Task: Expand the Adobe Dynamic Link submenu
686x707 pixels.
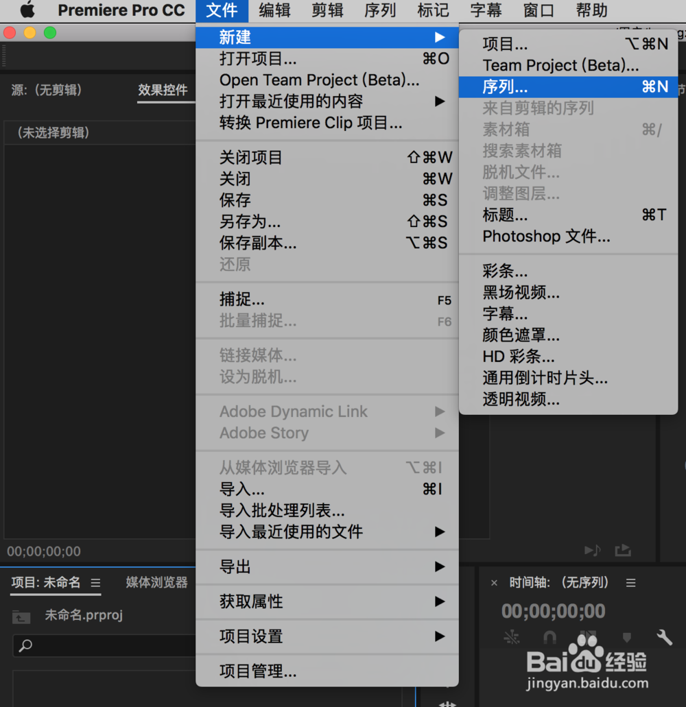Action: tap(327, 411)
